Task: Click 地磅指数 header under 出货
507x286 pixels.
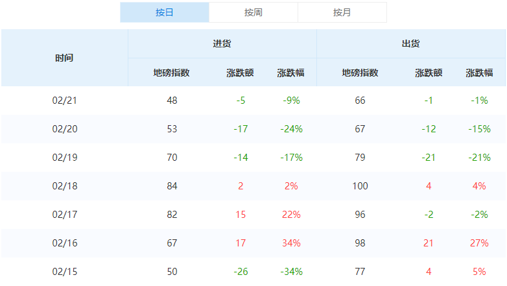Action: (360, 73)
